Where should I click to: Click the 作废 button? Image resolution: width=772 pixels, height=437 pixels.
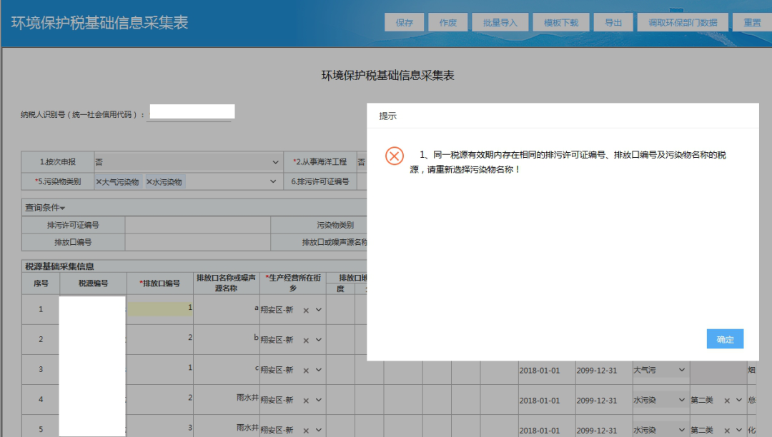[x=447, y=21]
